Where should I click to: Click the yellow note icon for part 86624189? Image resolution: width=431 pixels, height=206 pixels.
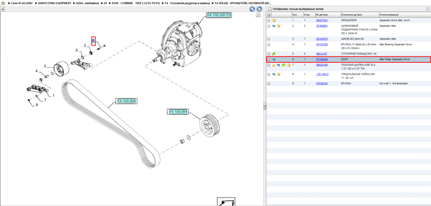[274, 65]
